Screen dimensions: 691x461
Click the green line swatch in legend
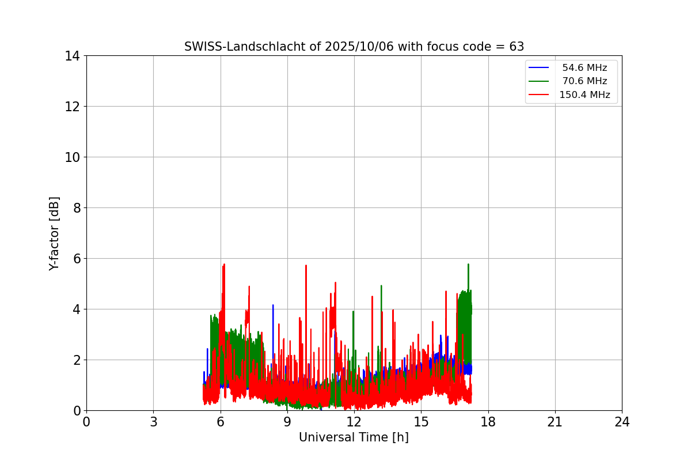pyautogui.click(x=539, y=81)
